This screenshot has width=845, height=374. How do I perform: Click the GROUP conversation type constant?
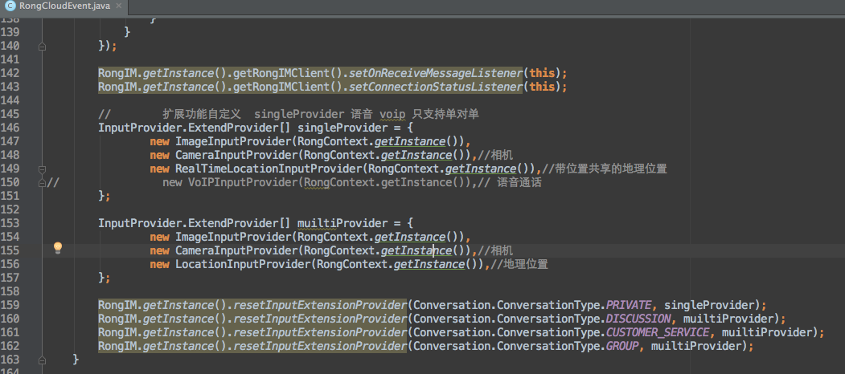[x=622, y=346]
